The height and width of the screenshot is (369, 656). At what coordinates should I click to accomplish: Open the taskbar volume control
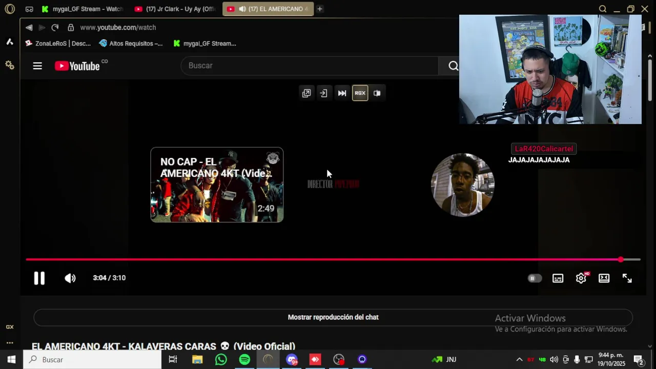click(x=554, y=359)
